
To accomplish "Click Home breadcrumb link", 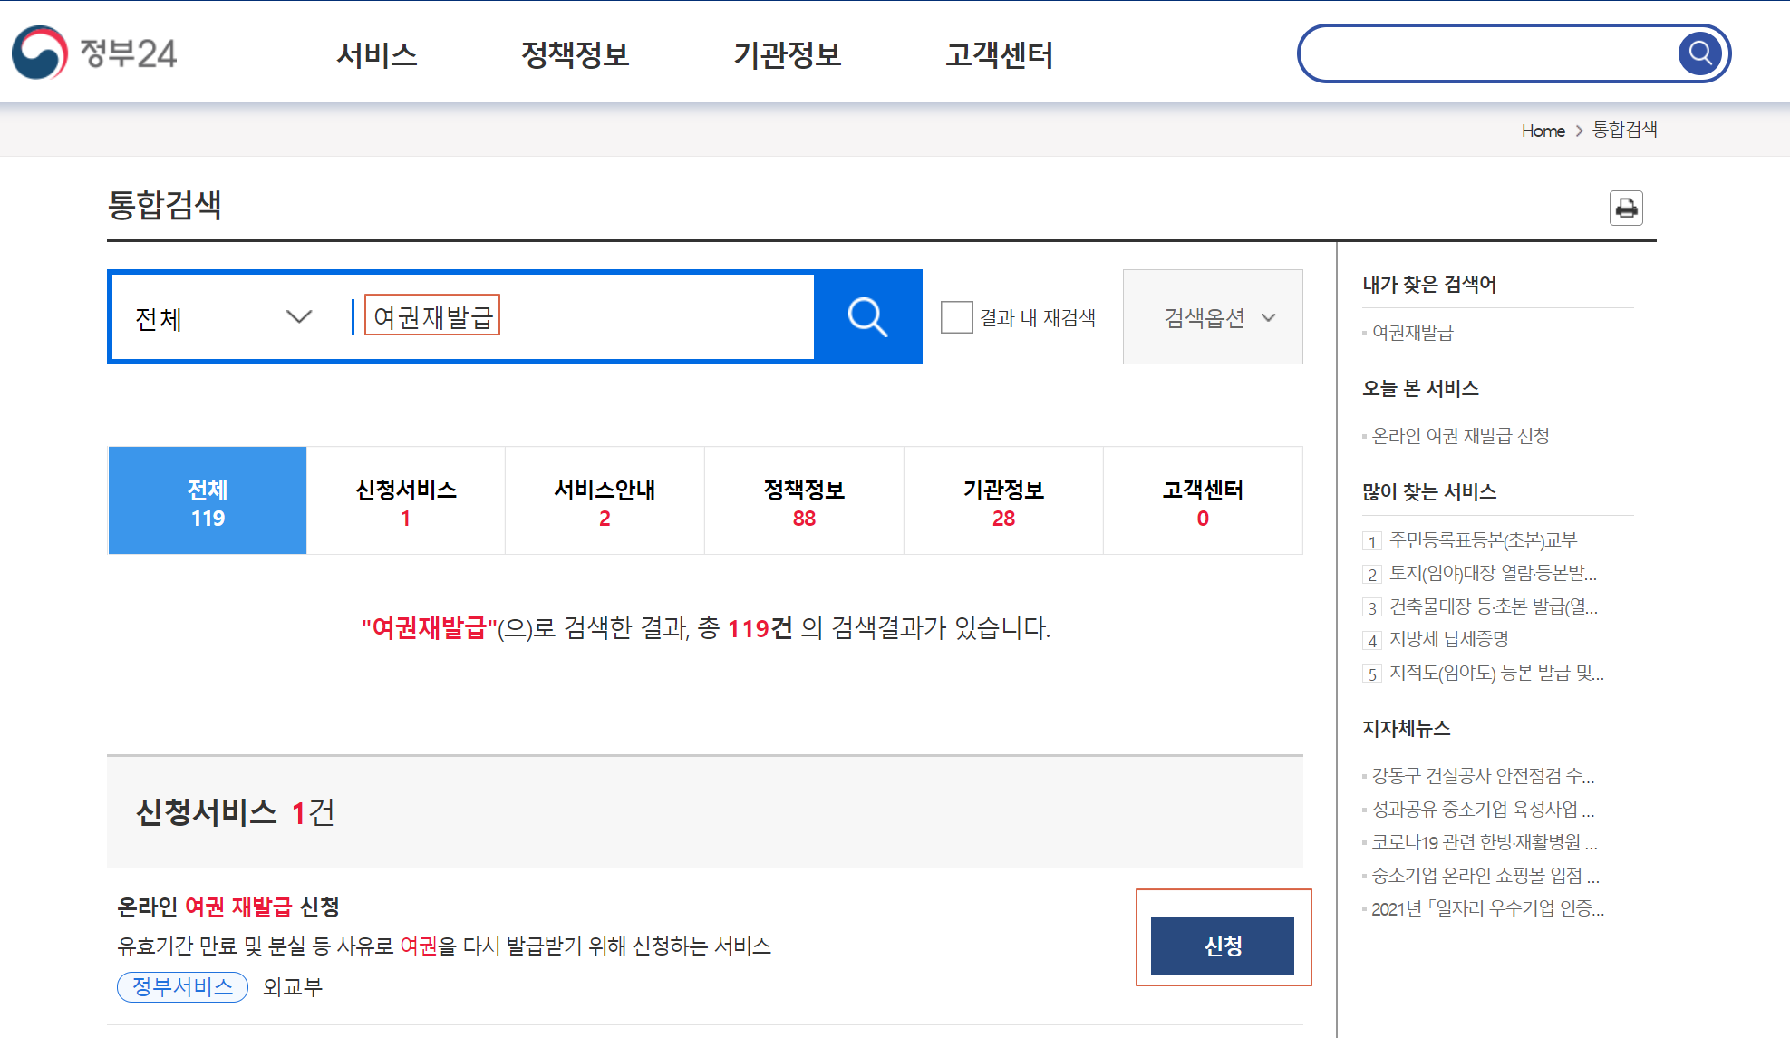I will click(x=1543, y=131).
